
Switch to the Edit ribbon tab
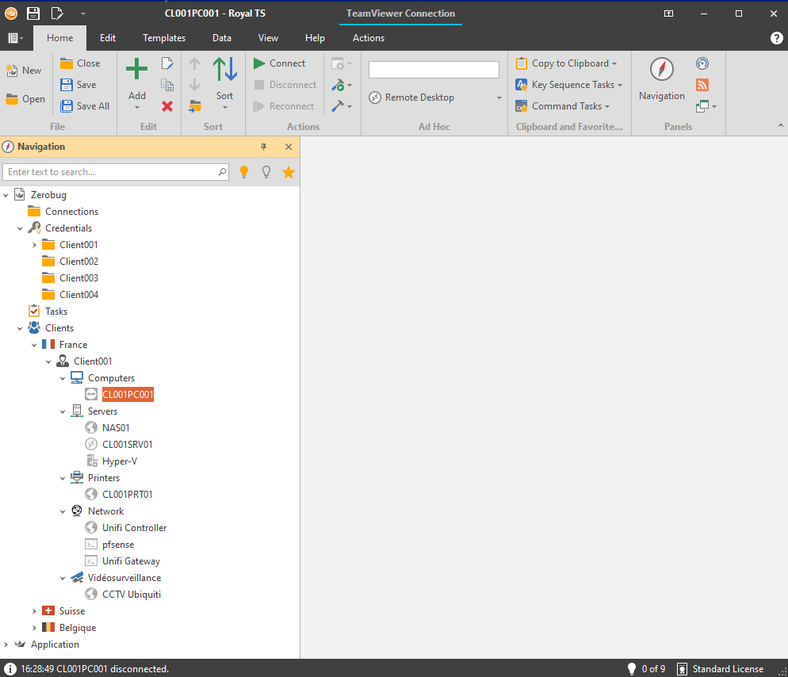(108, 38)
